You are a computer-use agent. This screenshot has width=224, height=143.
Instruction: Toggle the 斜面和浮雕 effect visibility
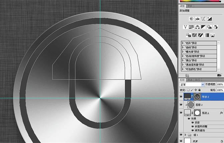click(x=193, y=126)
